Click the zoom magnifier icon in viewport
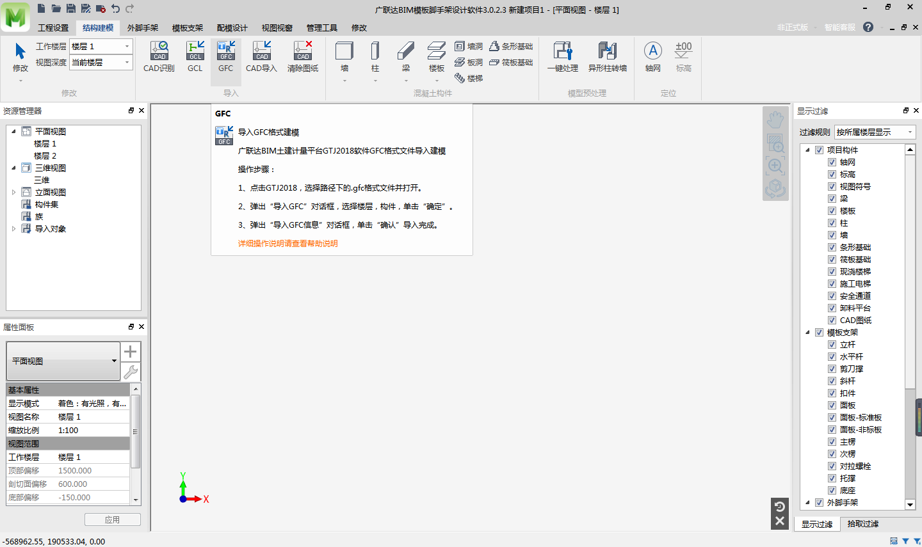922x547 pixels. click(x=775, y=166)
